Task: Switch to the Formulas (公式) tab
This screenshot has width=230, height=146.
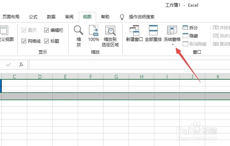Action: 33,17
